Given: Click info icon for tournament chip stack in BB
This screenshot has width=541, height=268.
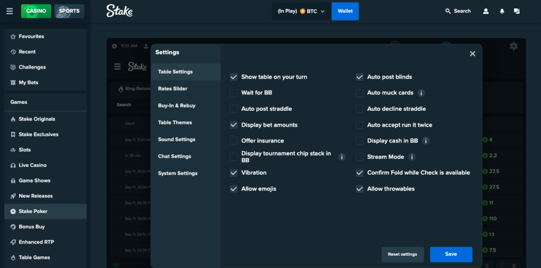Looking at the screenshot, I should tap(342, 157).
